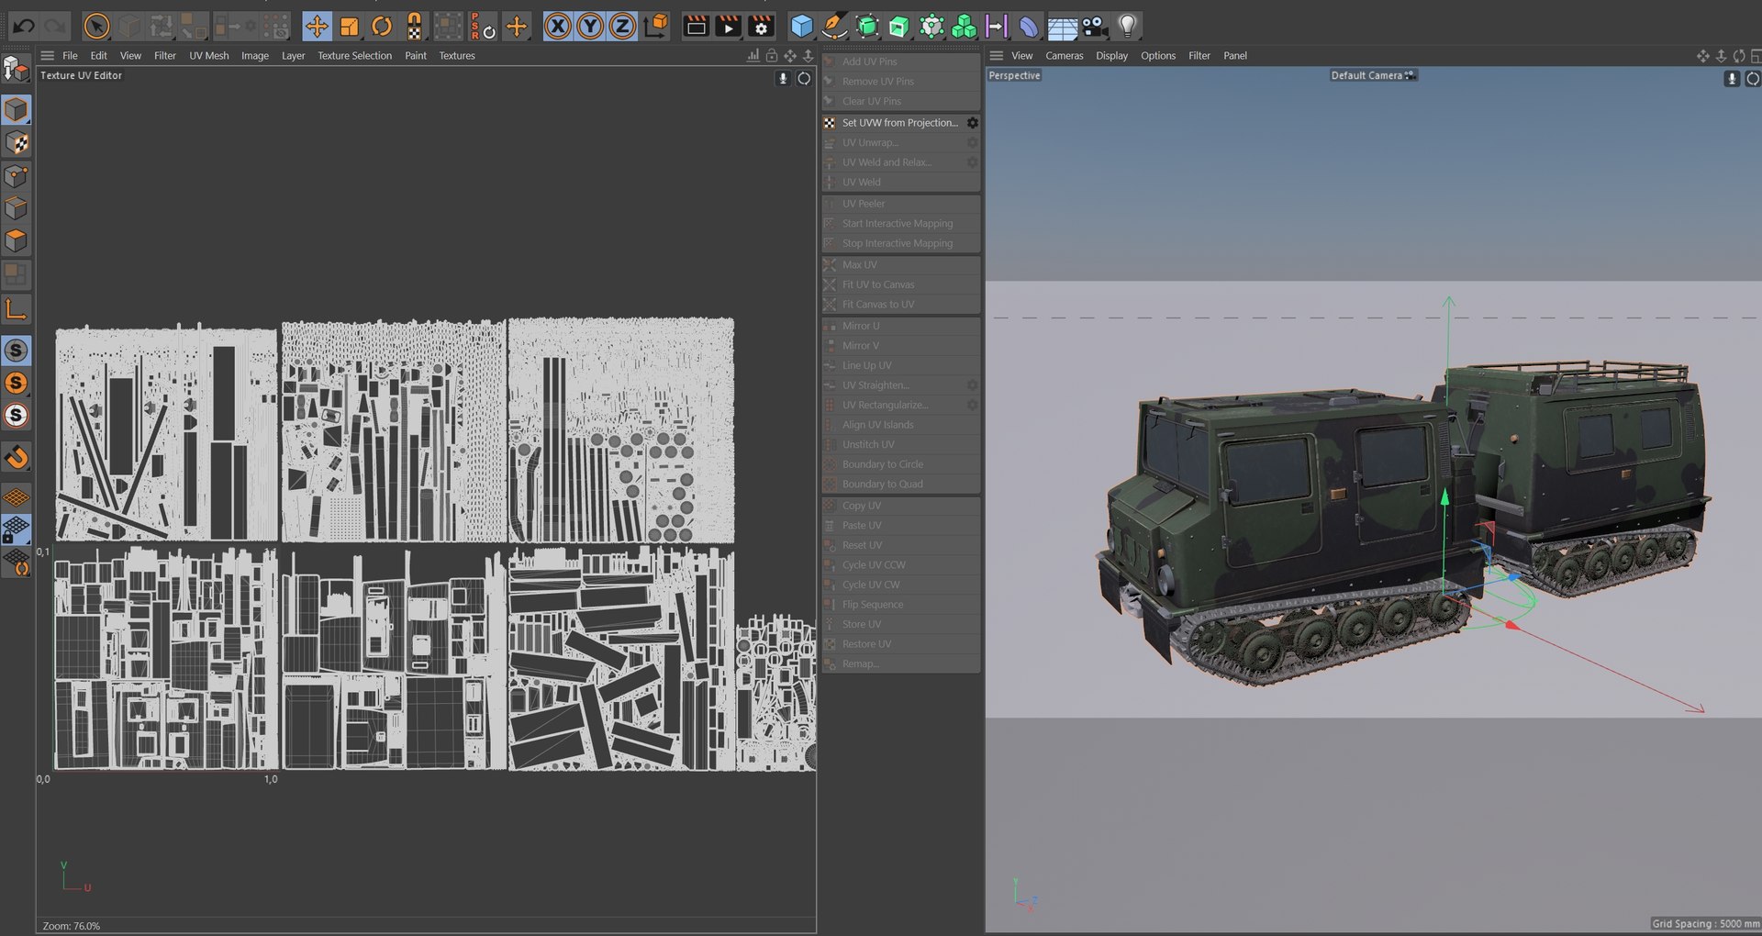Click the Volume Builder gear icon
This screenshot has height=936, width=1762.
click(x=931, y=27)
